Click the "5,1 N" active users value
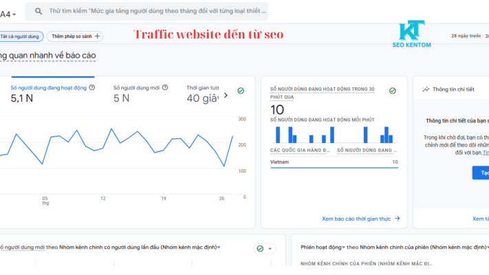 pyautogui.click(x=22, y=98)
